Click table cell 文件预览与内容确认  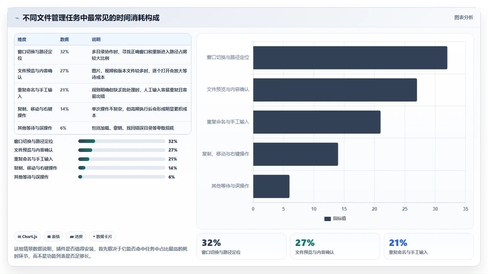pyautogui.click(x=35, y=74)
